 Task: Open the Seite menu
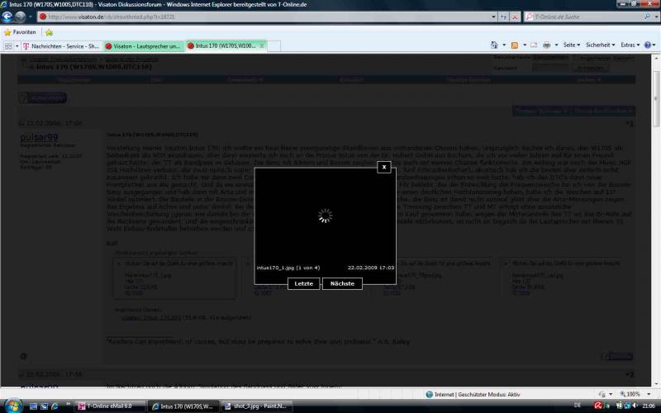pos(572,45)
